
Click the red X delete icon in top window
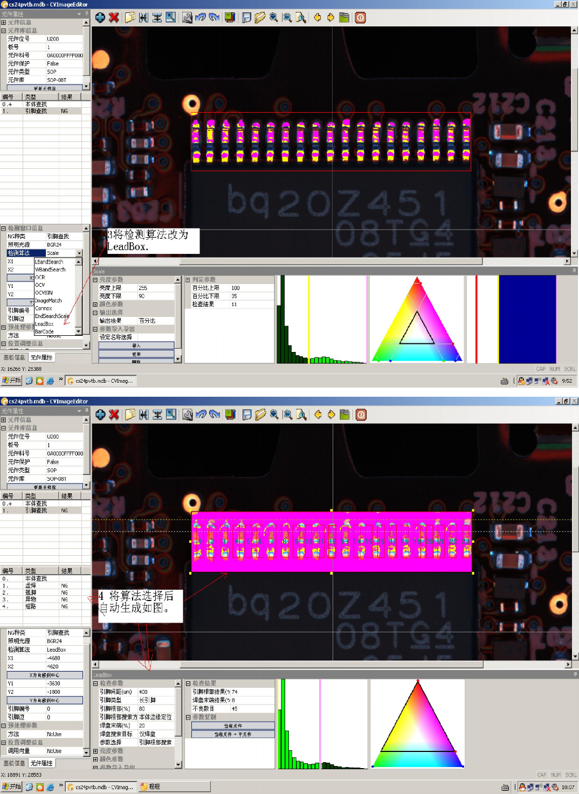[x=114, y=17]
